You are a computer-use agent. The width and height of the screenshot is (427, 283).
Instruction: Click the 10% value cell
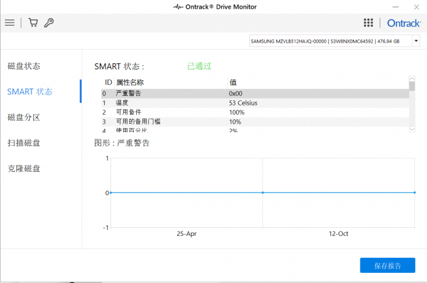point(235,122)
